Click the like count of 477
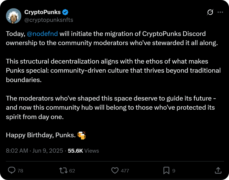 tap(125, 171)
